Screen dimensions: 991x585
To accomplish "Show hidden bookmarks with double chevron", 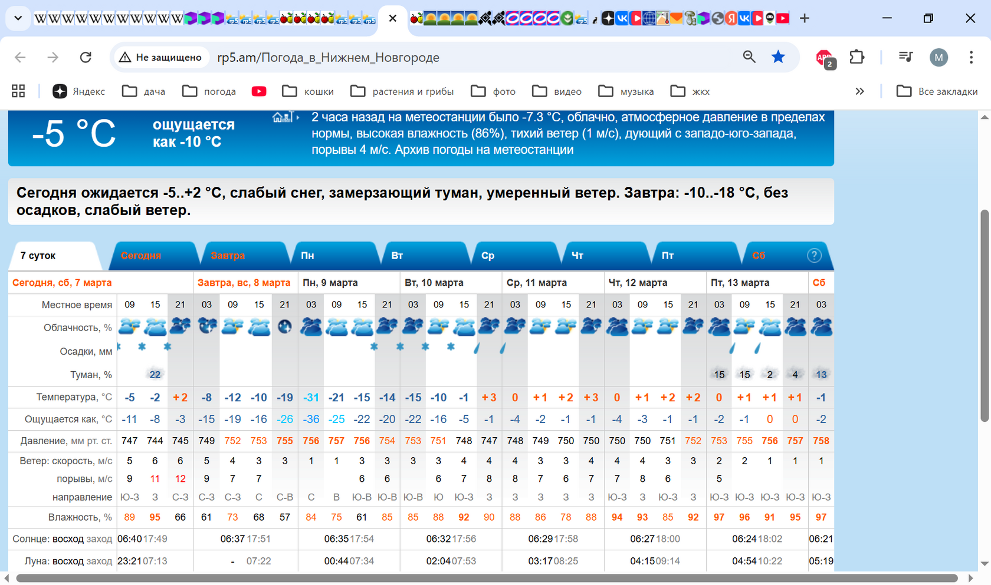I will click(859, 91).
